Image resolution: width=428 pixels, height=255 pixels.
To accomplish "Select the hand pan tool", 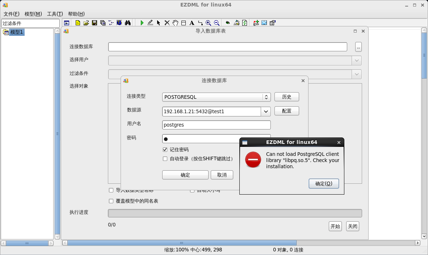I will click(x=175, y=23).
